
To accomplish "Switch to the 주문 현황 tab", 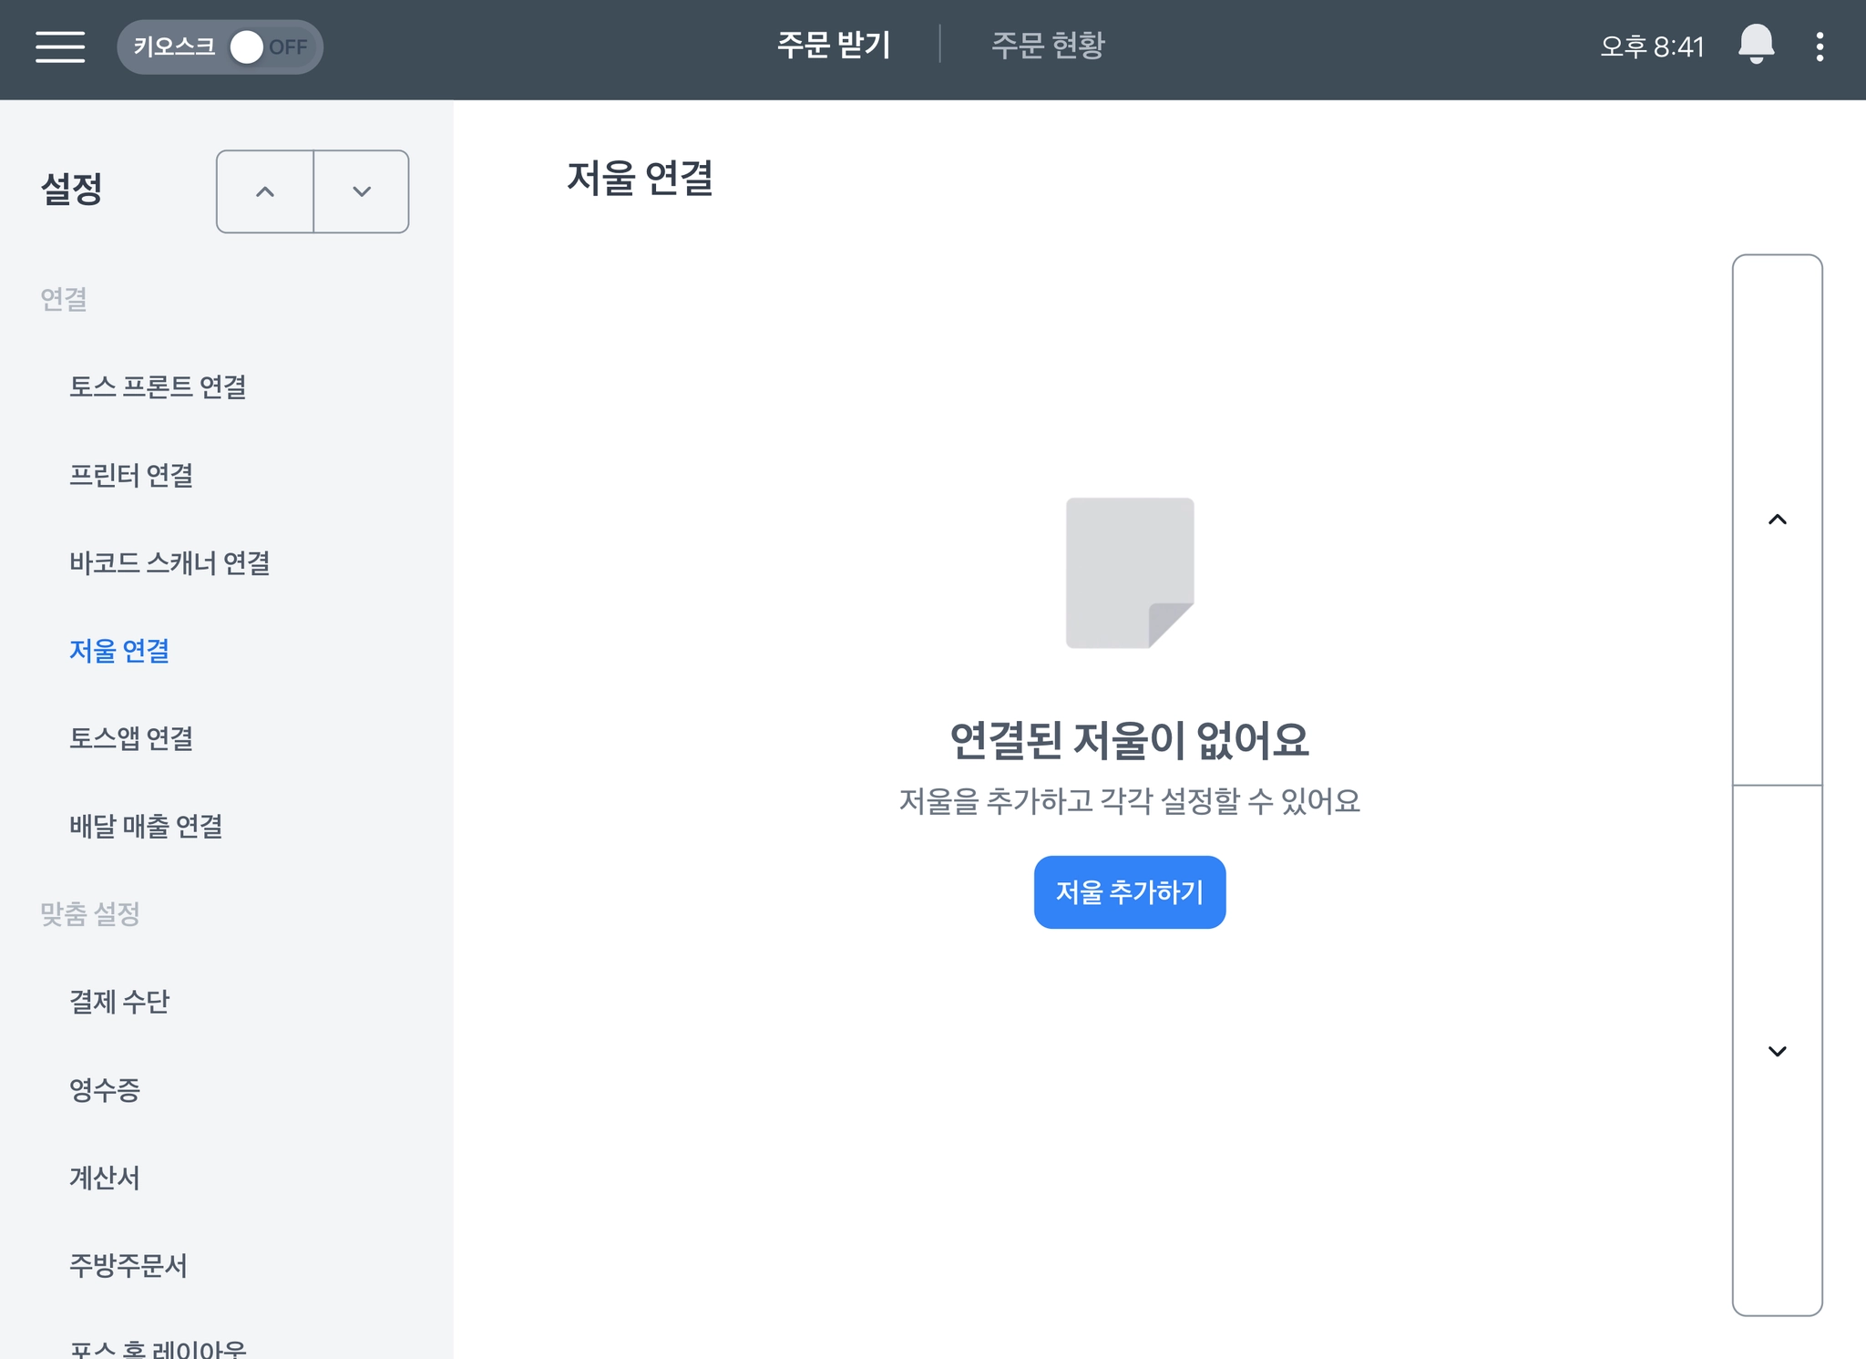I will point(1048,45).
